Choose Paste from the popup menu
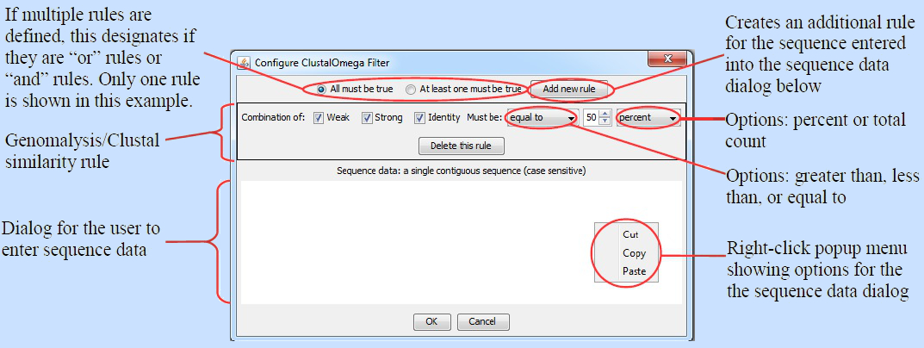This screenshot has height=348, width=924. pyautogui.click(x=634, y=271)
